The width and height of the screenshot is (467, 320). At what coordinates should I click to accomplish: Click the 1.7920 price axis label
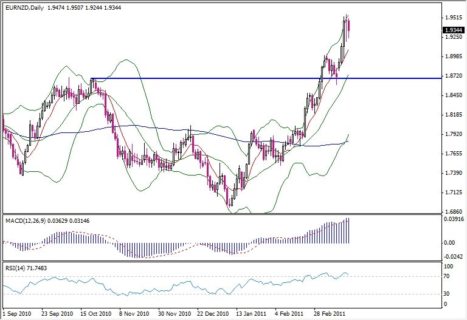tap(454, 134)
